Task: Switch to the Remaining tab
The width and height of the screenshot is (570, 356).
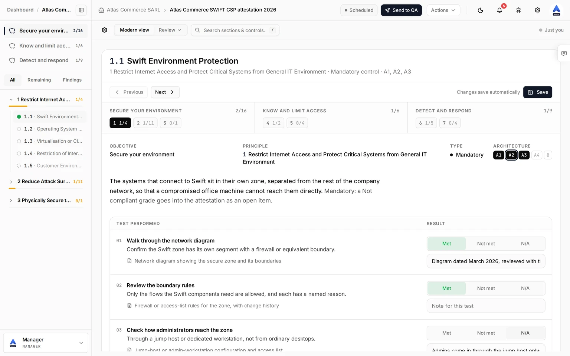Action: [39, 80]
